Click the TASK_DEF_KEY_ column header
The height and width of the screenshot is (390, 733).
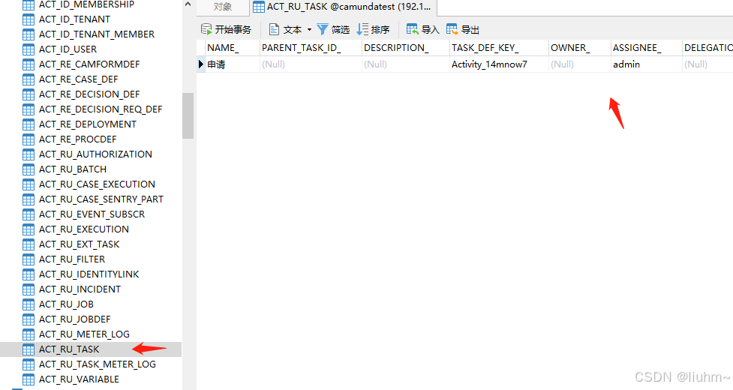[499, 48]
